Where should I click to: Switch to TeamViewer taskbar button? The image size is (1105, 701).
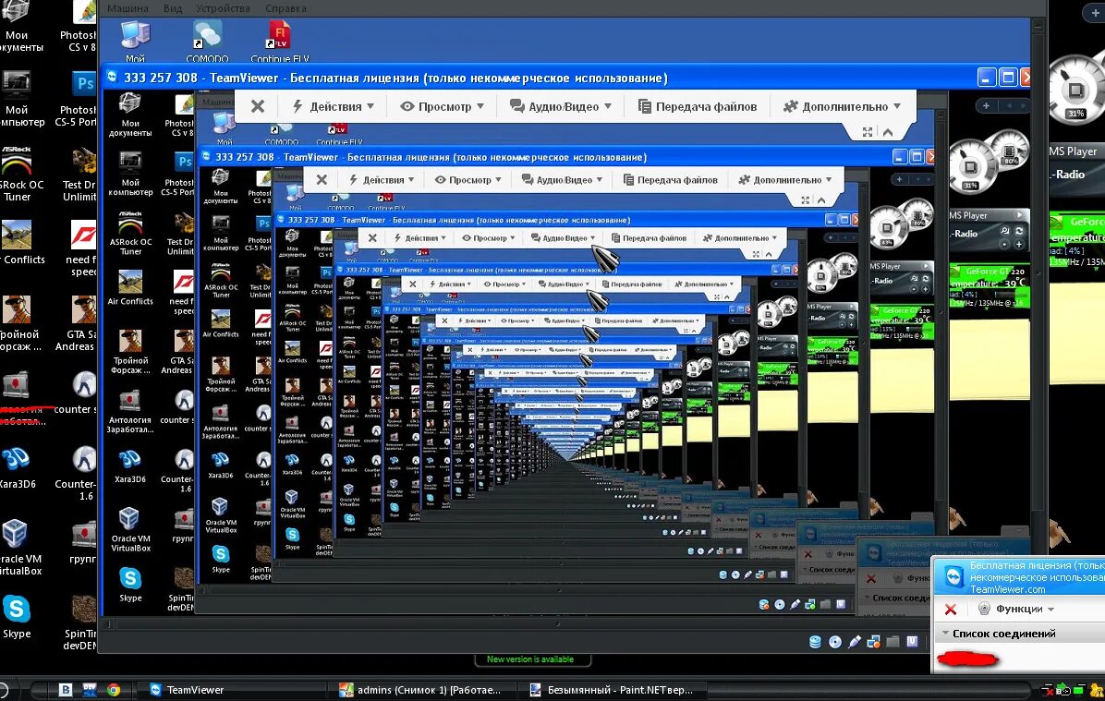pyautogui.click(x=233, y=690)
